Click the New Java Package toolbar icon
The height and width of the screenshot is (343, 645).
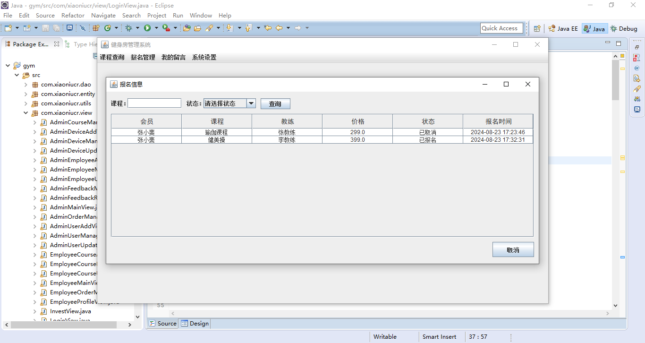coord(96,28)
